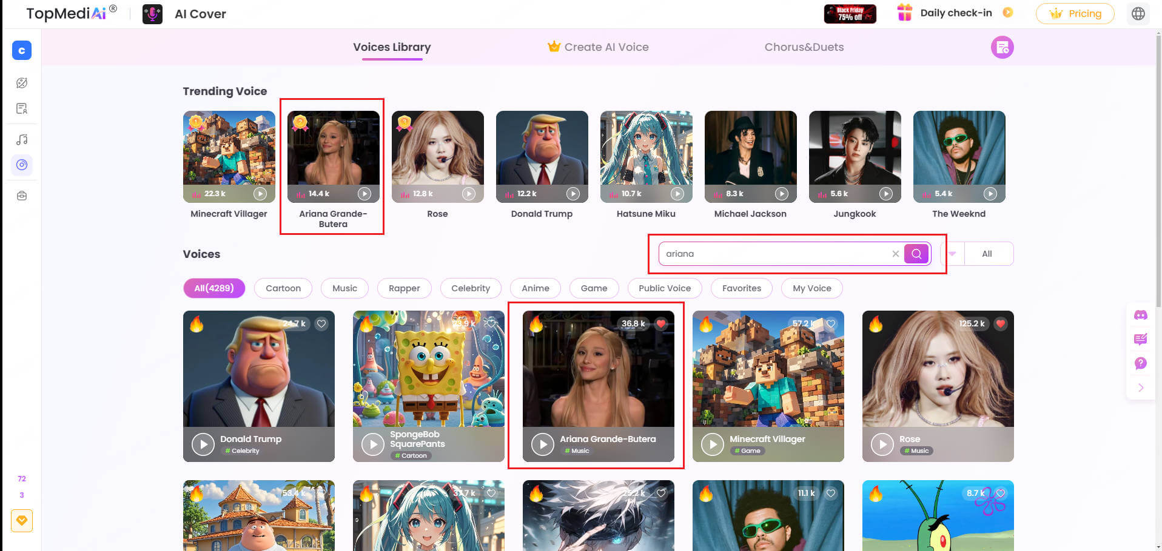1162x551 pixels.
Task: Unfavorite Ariana Grande-Butera voice card heart
Action: (x=661, y=324)
